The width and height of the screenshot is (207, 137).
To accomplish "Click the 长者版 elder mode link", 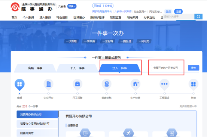I will click(109, 6).
